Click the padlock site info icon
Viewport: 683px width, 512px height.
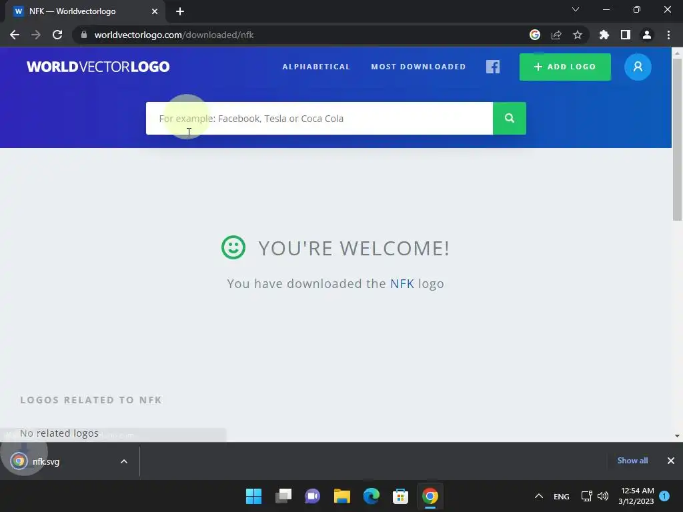coord(84,35)
